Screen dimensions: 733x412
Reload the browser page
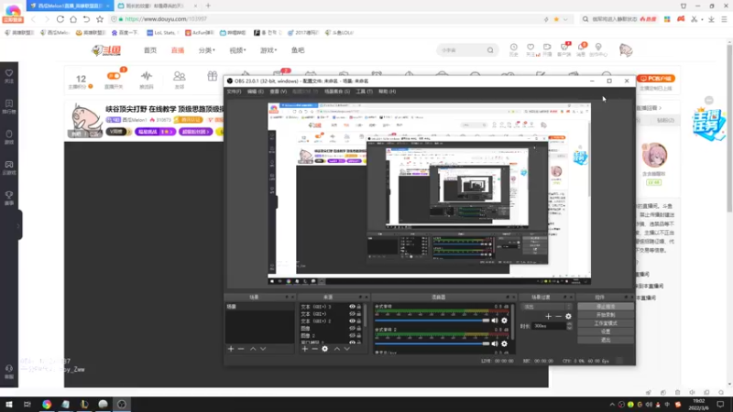pos(60,19)
